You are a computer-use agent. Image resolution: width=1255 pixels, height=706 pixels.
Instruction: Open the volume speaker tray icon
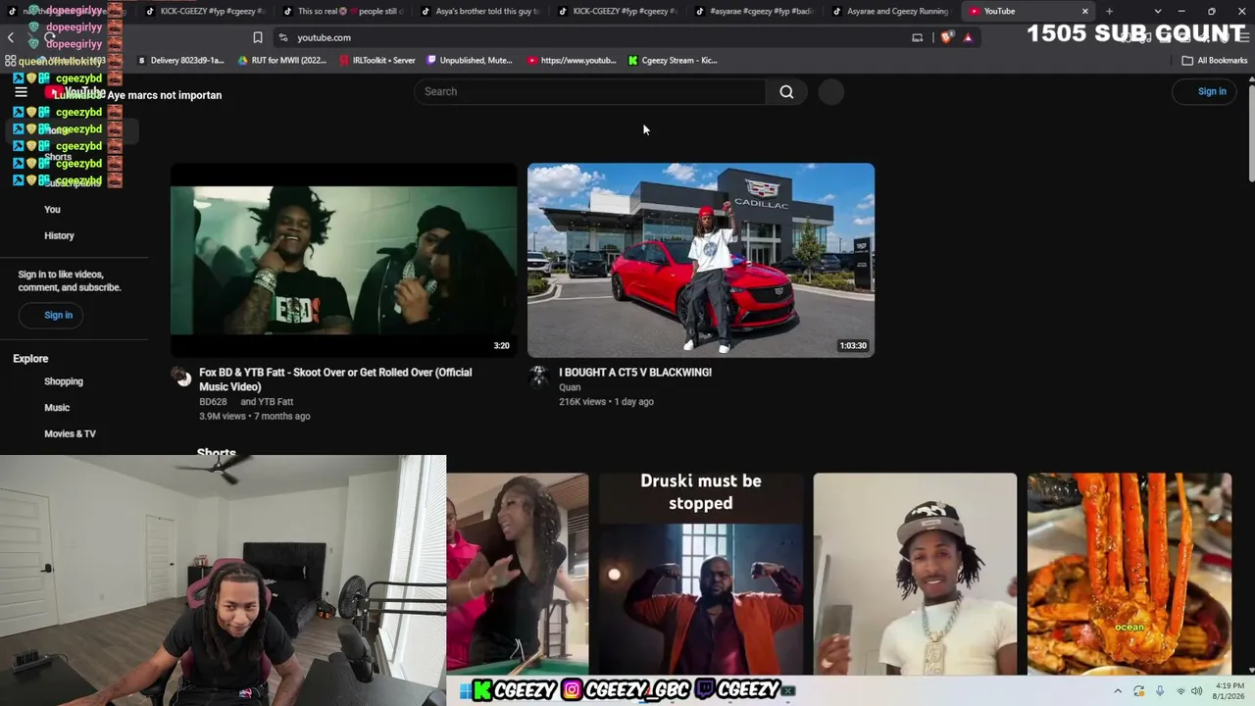pyautogui.click(x=1197, y=691)
